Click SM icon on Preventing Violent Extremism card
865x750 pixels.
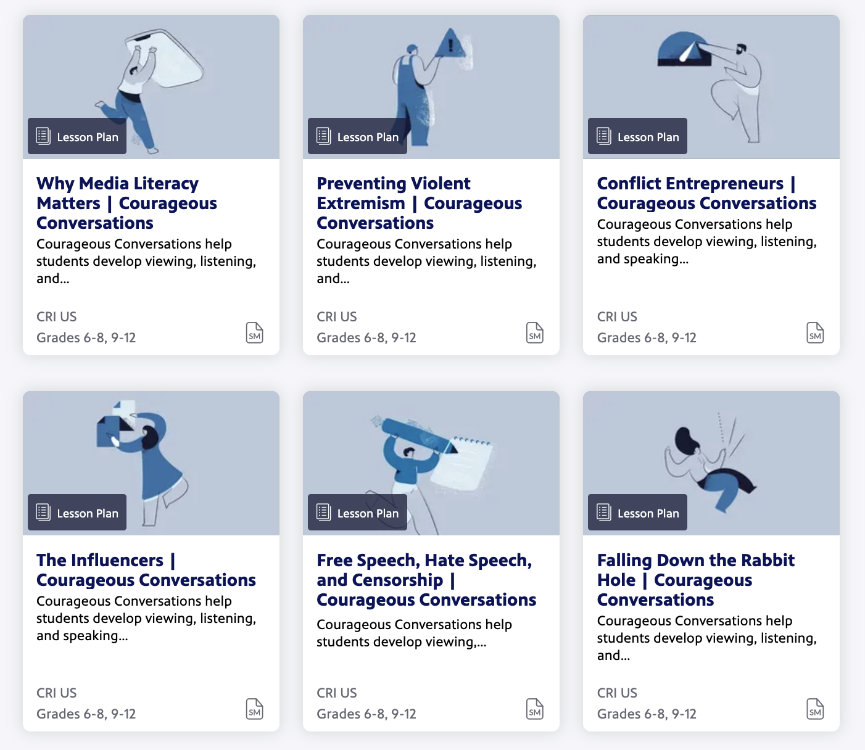pyautogui.click(x=534, y=333)
